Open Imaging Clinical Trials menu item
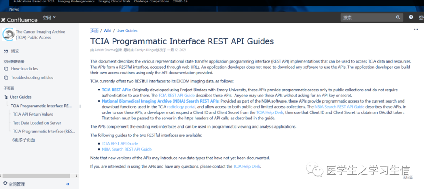The width and height of the screenshot is (424, 189). pos(115,2)
